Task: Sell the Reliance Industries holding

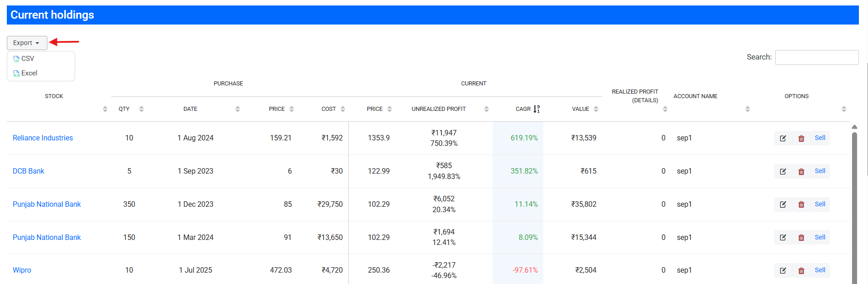Action: 820,138
